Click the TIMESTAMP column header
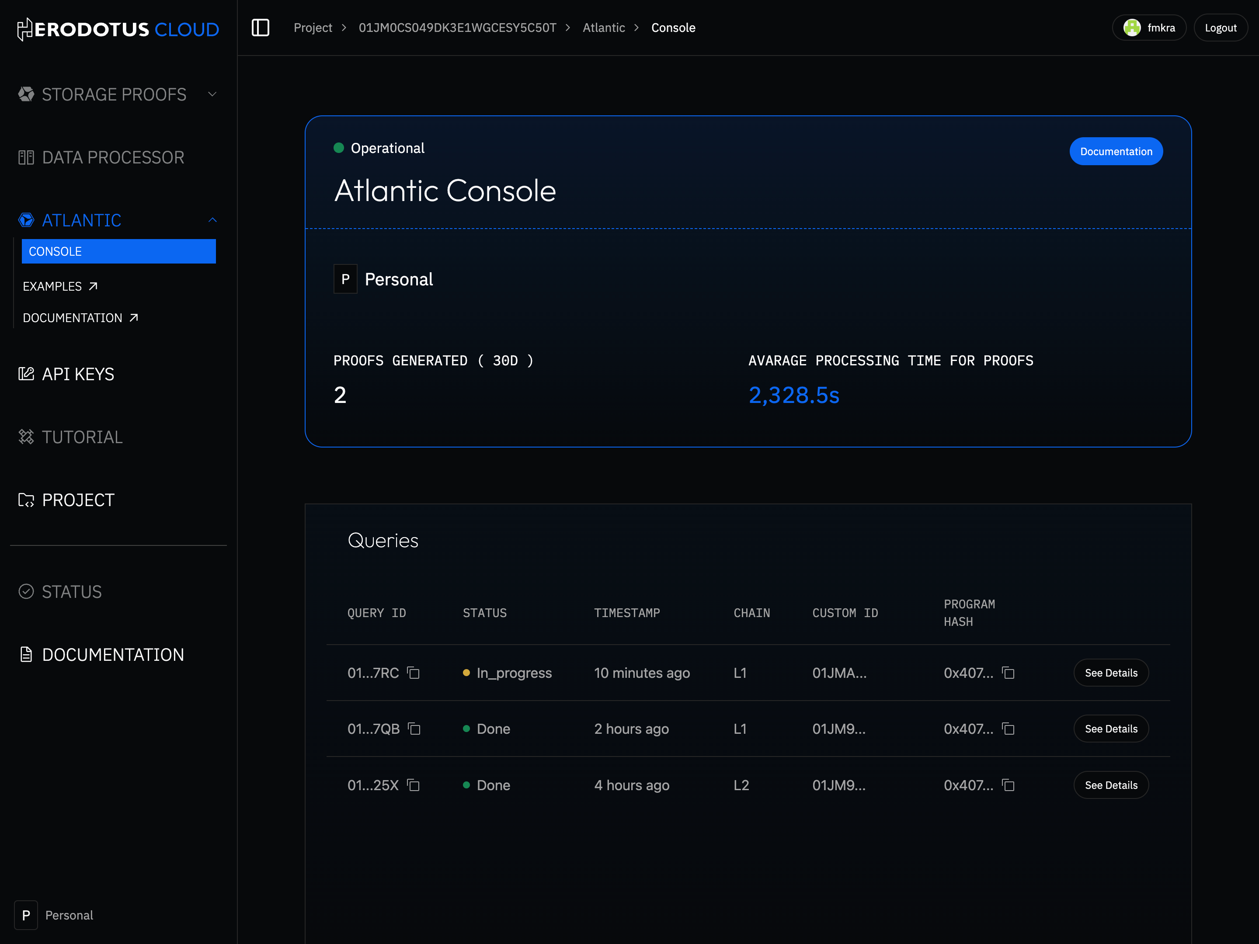The height and width of the screenshot is (944, 1259). click(626, 613)
